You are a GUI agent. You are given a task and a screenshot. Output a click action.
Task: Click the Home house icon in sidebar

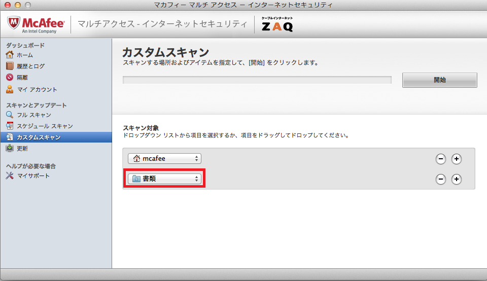(x=10, y=55)
